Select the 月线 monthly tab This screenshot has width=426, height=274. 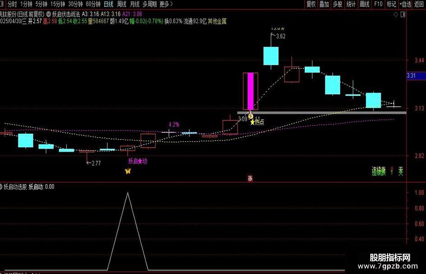tap(134, 4)
